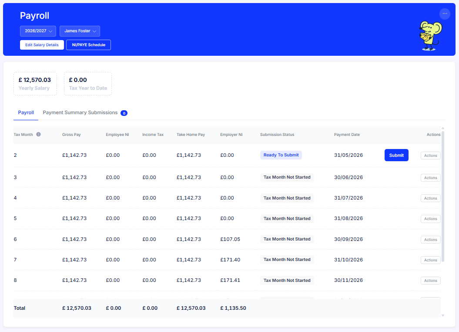This screenshot has width=459, height=332.
Task: Click the Employee NI column header
Action: (x=117, y=135)
